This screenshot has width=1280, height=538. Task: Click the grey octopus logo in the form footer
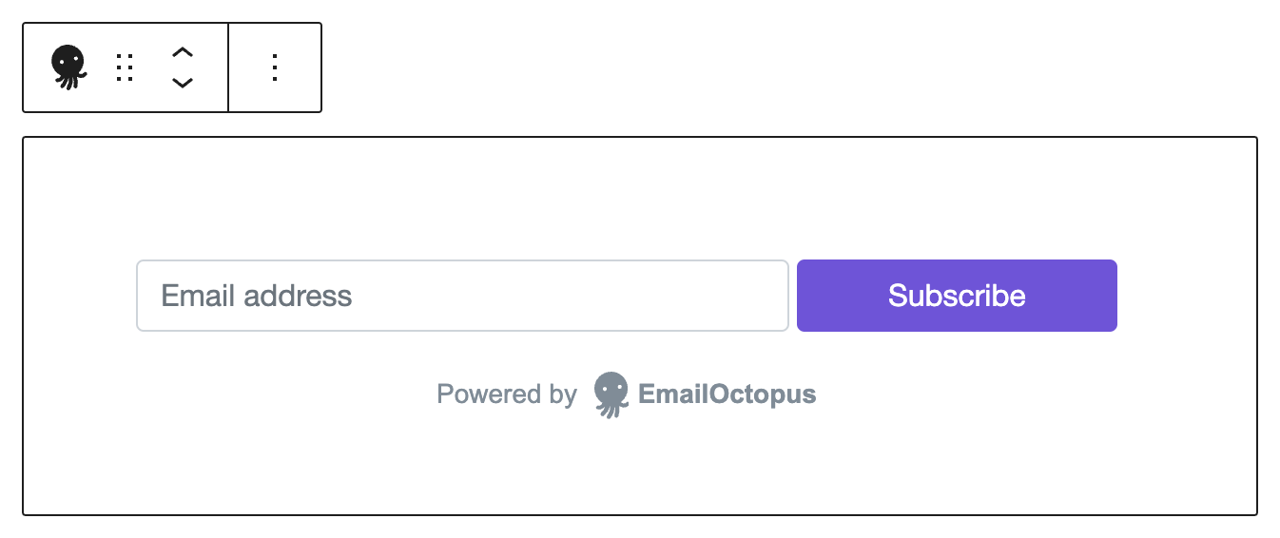[611, 394]
